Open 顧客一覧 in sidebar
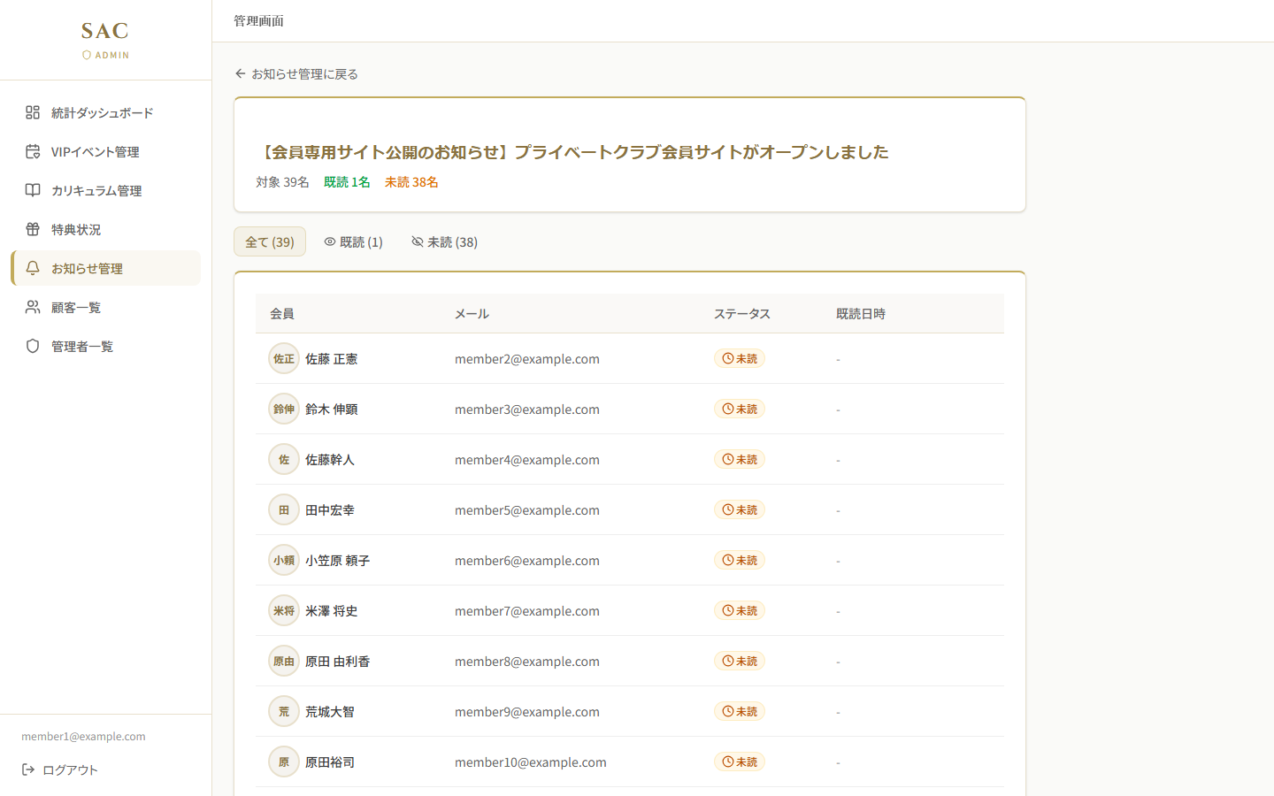The image size is (1274, 796). pos(106,307)
